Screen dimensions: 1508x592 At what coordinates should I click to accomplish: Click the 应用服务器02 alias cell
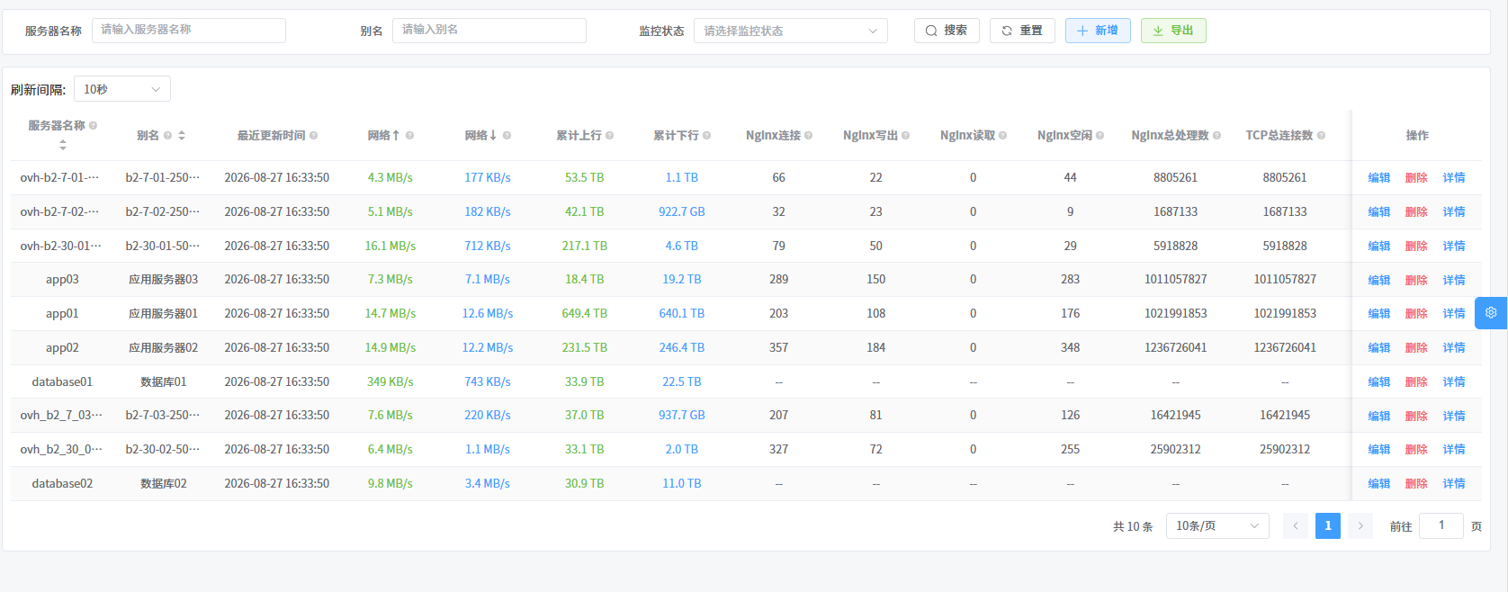coord(163,348)
